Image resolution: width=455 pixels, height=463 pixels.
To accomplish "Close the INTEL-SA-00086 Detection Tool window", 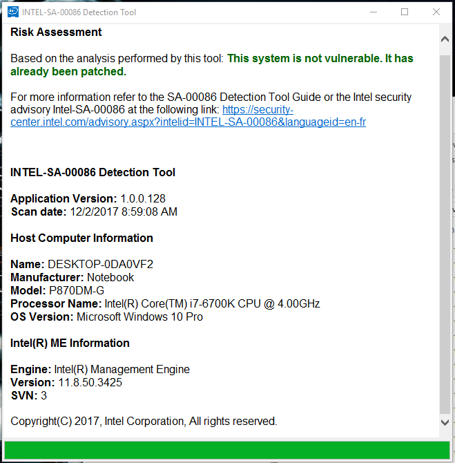I will [x=436, y=12].
